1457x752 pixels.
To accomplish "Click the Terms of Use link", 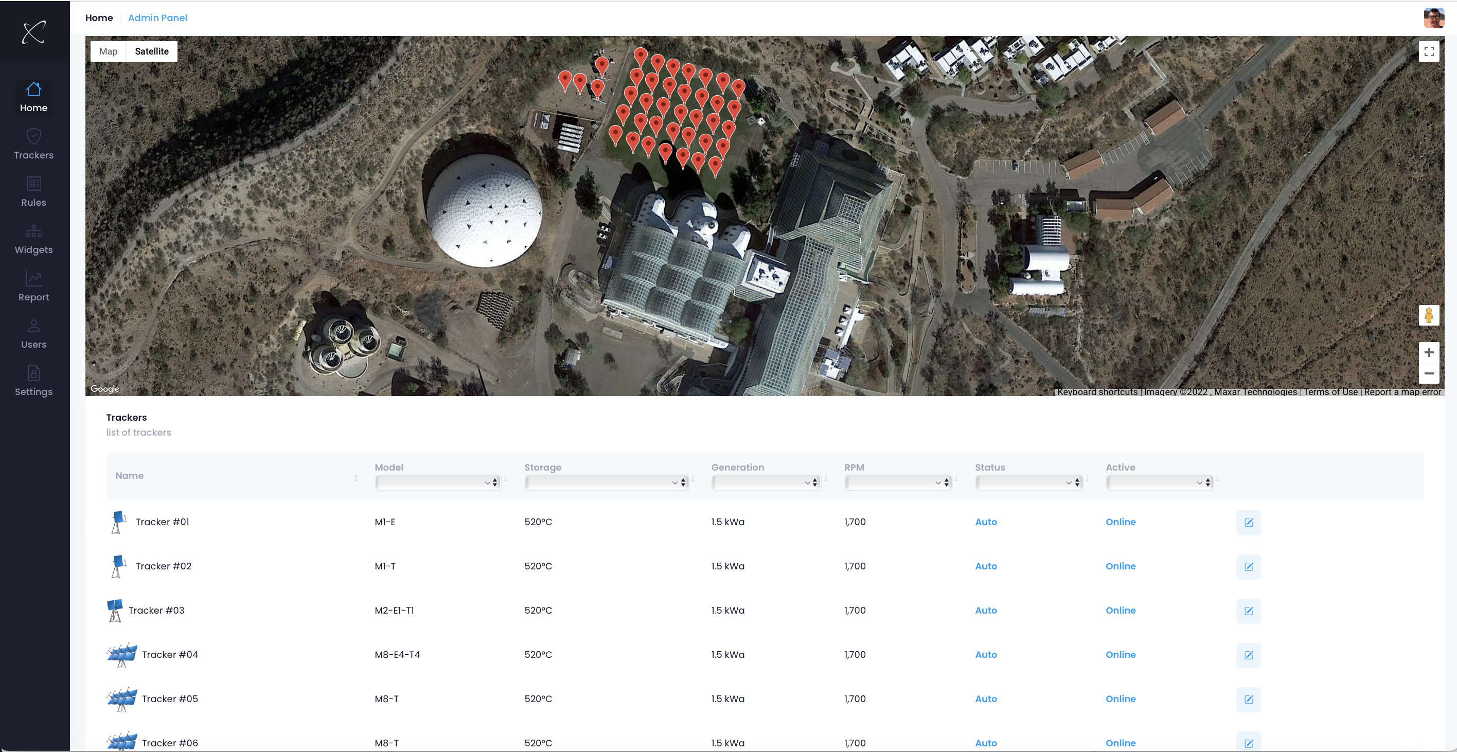I will pyautogui.click(x=1330, y=392).
